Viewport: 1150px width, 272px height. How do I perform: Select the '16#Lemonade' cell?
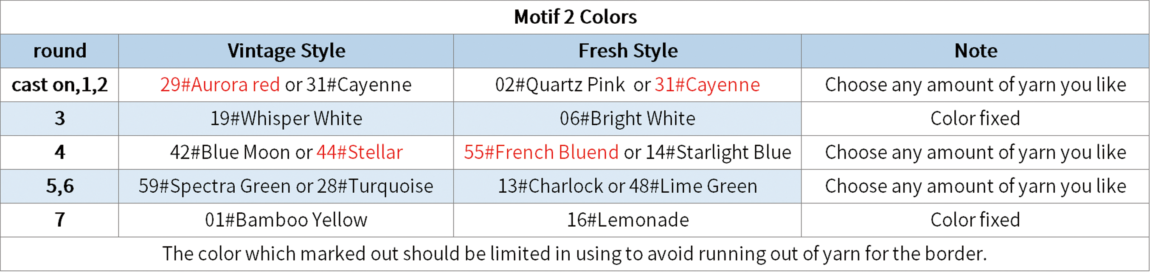click(628, 220)
